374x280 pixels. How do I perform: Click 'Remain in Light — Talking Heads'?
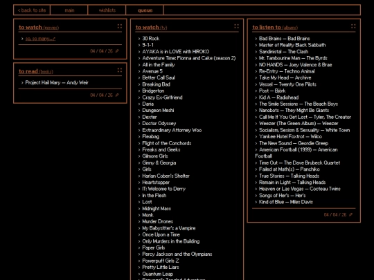292,183
